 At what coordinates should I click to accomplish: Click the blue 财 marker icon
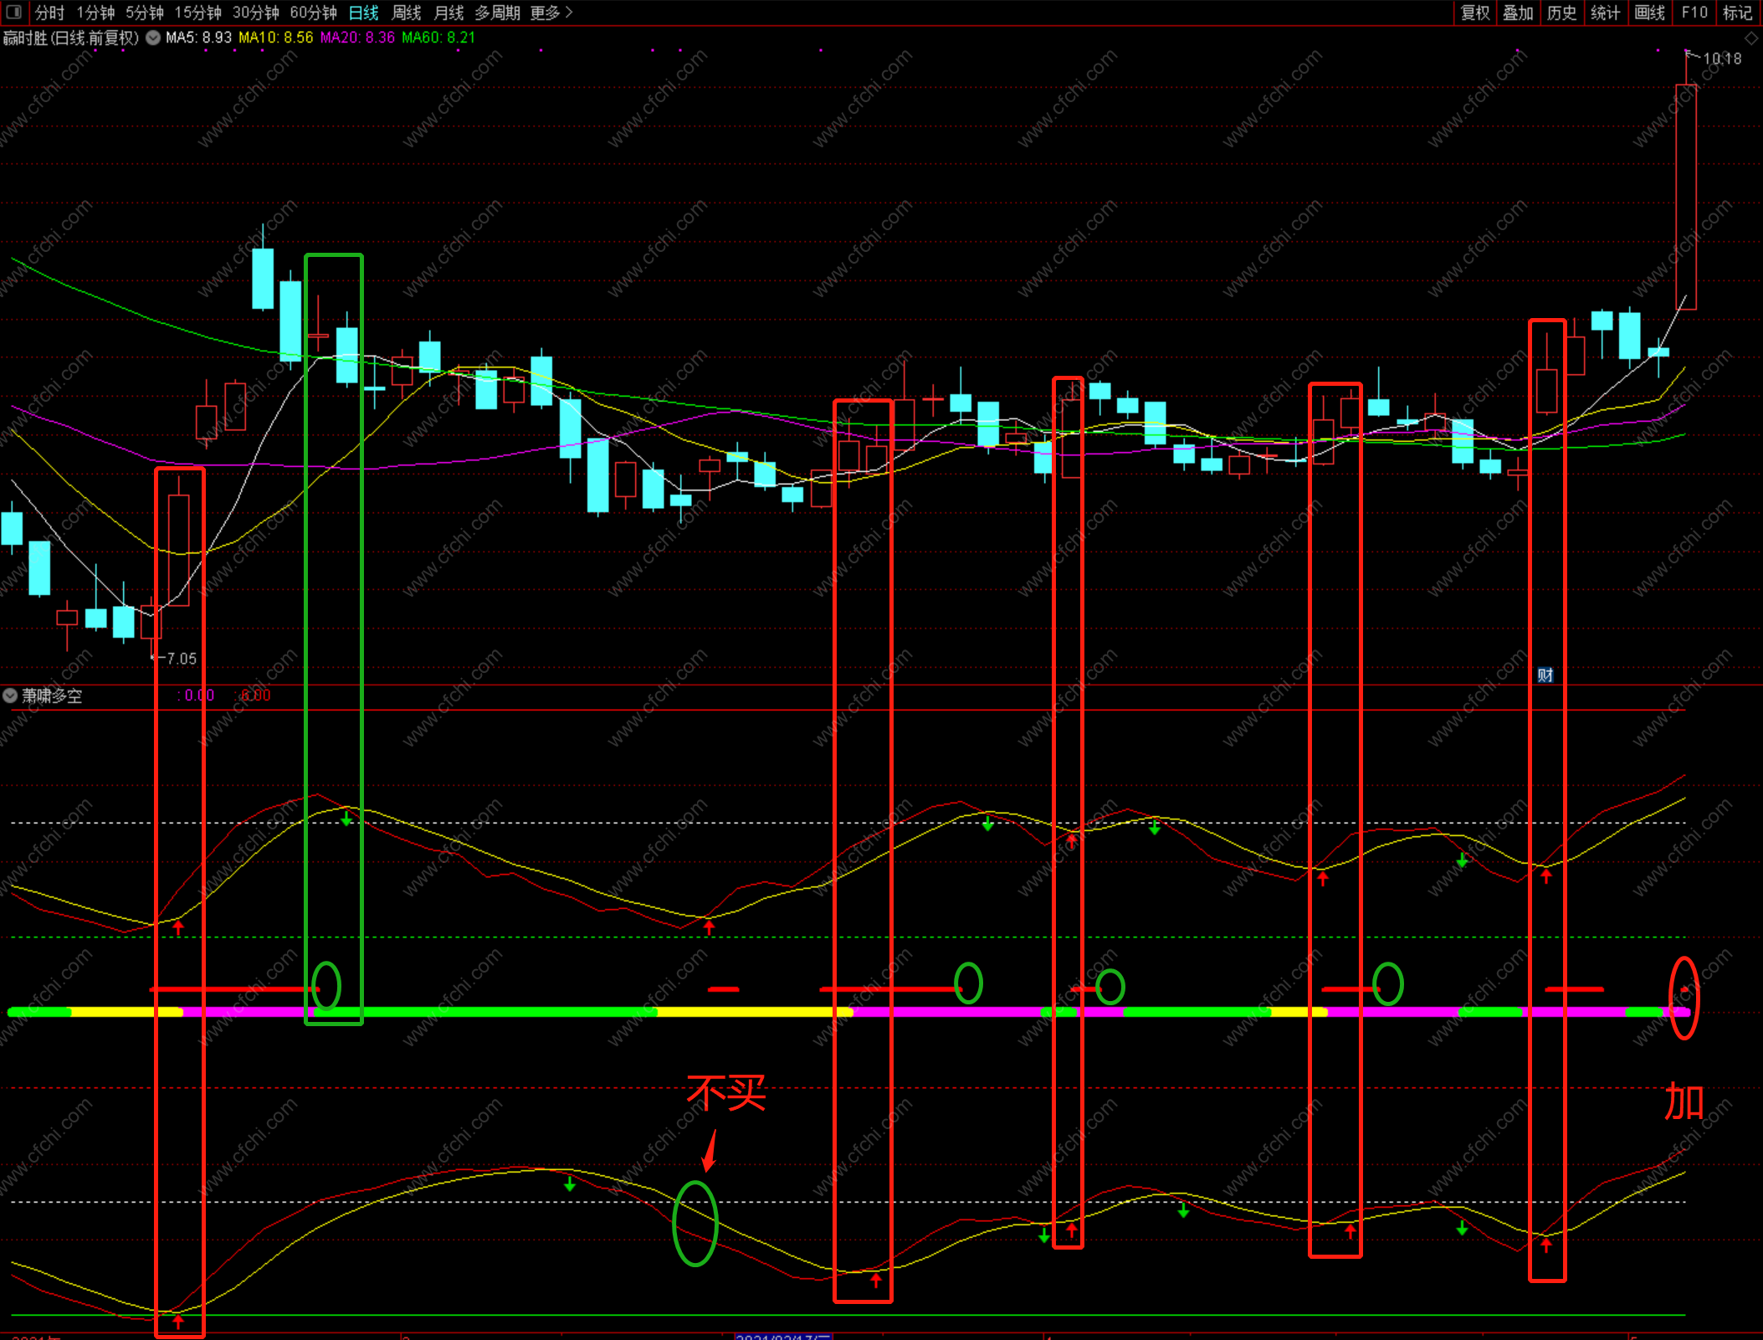(1545, 675)
